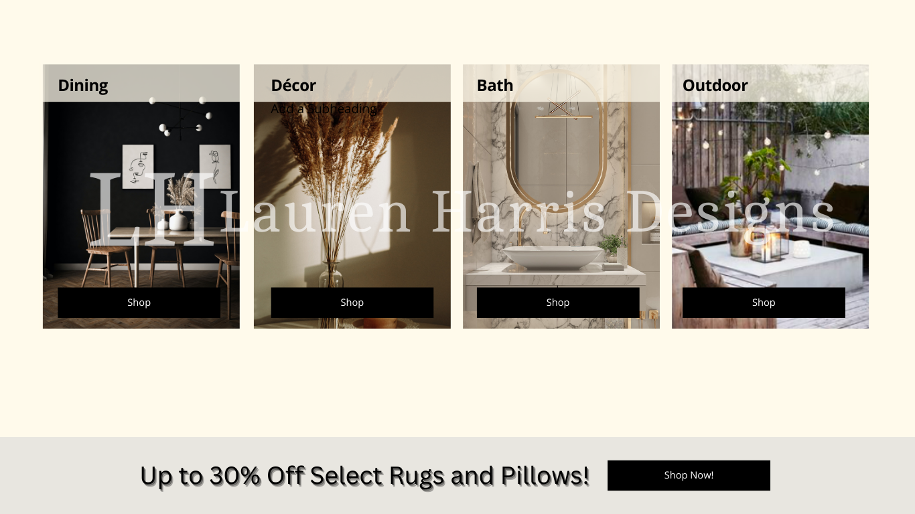
Task: Select the 'Add a Subheading' placeholder text
Action: pos(324,108)
